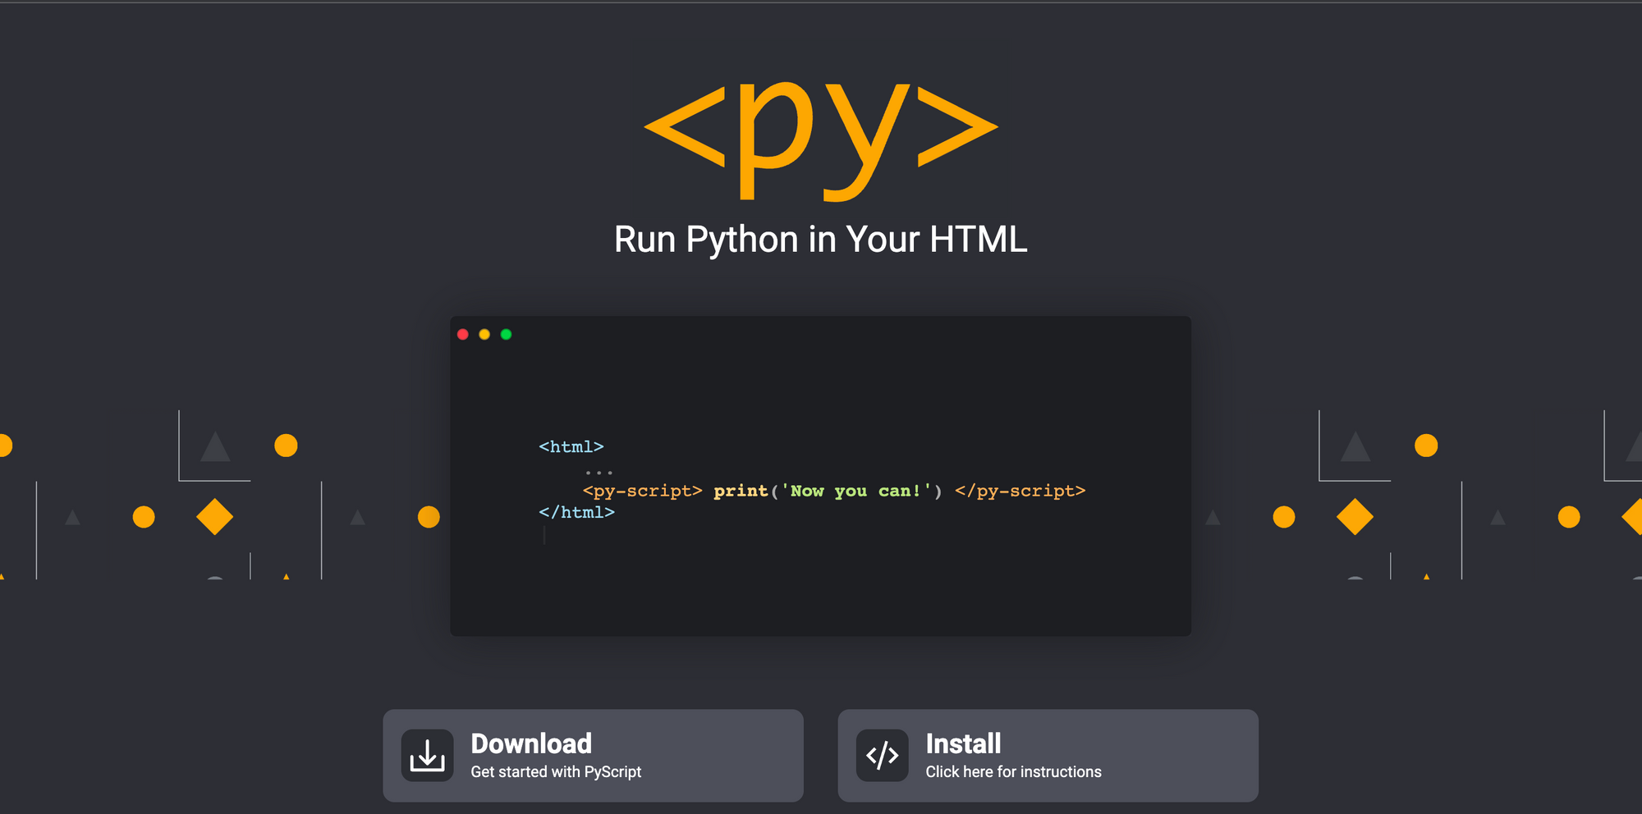Select the py-script tag in the code sample

point(642,490)
